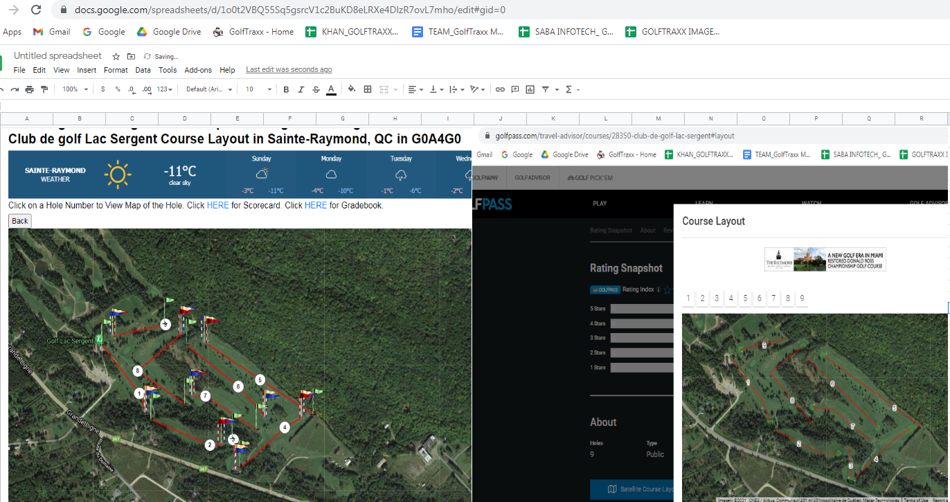
Task: Rename the Untitled spreadsheet title
Action: (x=57, y=56)
